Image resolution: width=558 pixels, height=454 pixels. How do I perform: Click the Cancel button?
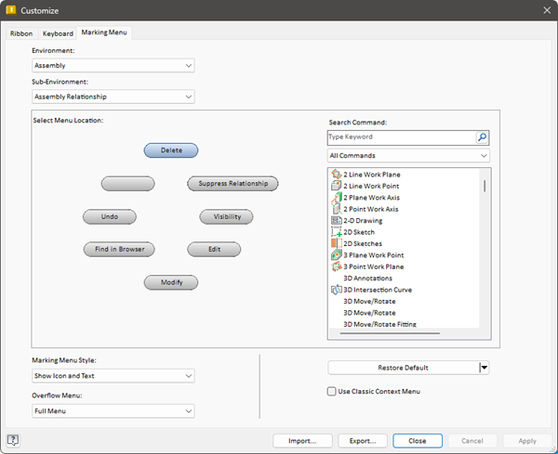pyautogui.click(x=472, y=440)
